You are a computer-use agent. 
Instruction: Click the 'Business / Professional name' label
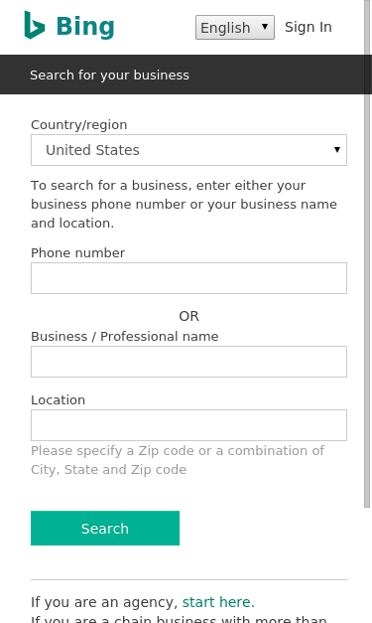125,336
